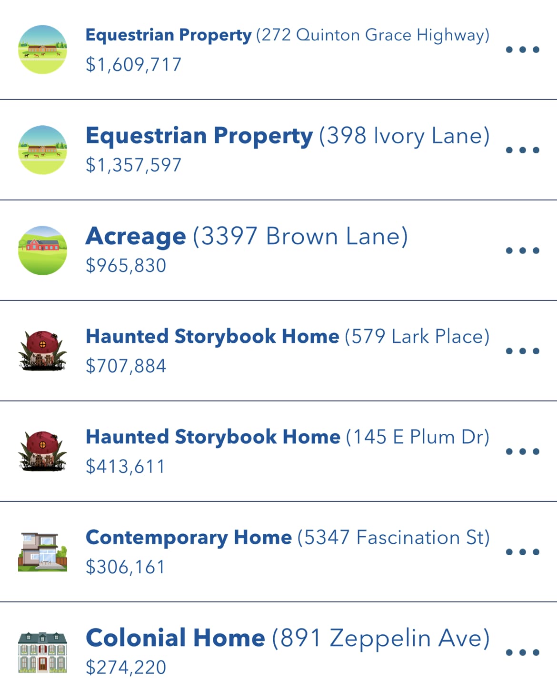This screenshot has height=700, width=557.
Task: Select the Contemporary Home house icon
Action: (42, 552)
